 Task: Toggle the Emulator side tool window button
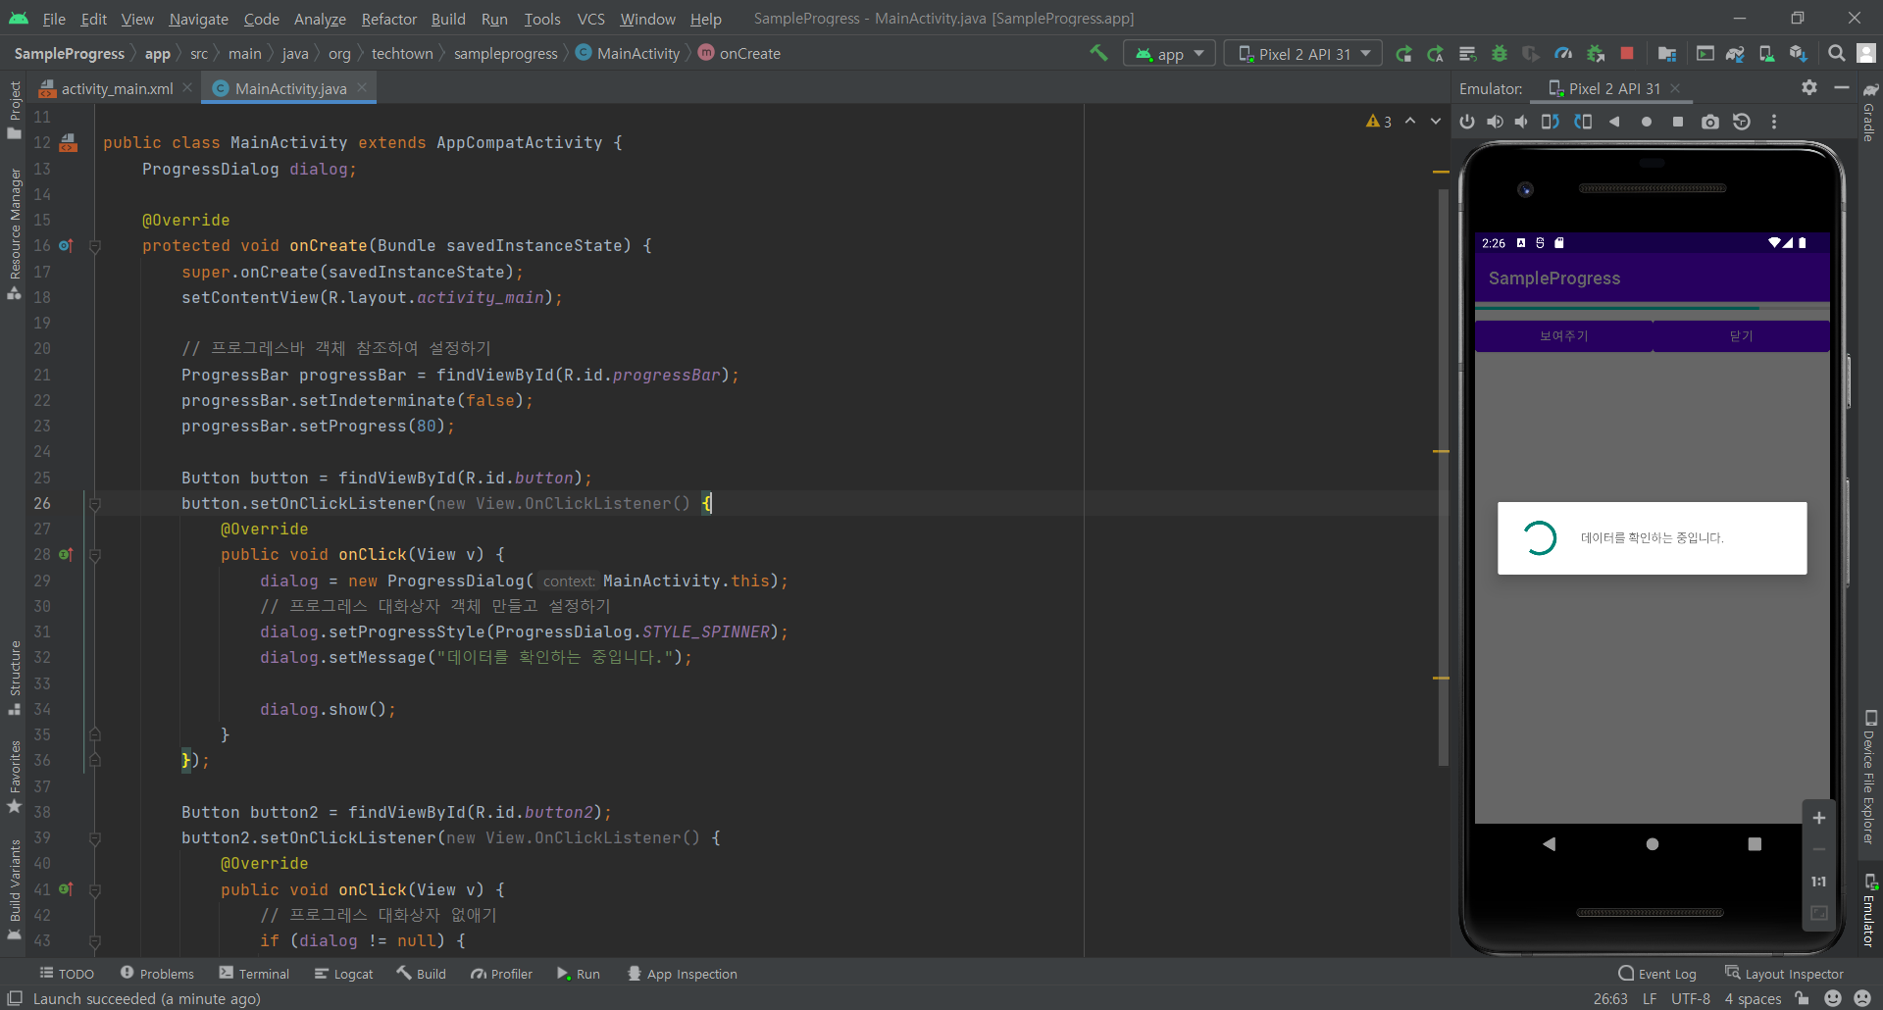pyautogui.click(x=1869, y=910)
